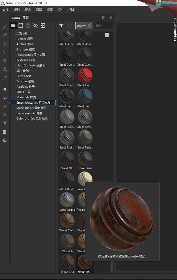The image size is (177, 280).
Task: Select Materials 材质 category
Action: click(26, 97)
